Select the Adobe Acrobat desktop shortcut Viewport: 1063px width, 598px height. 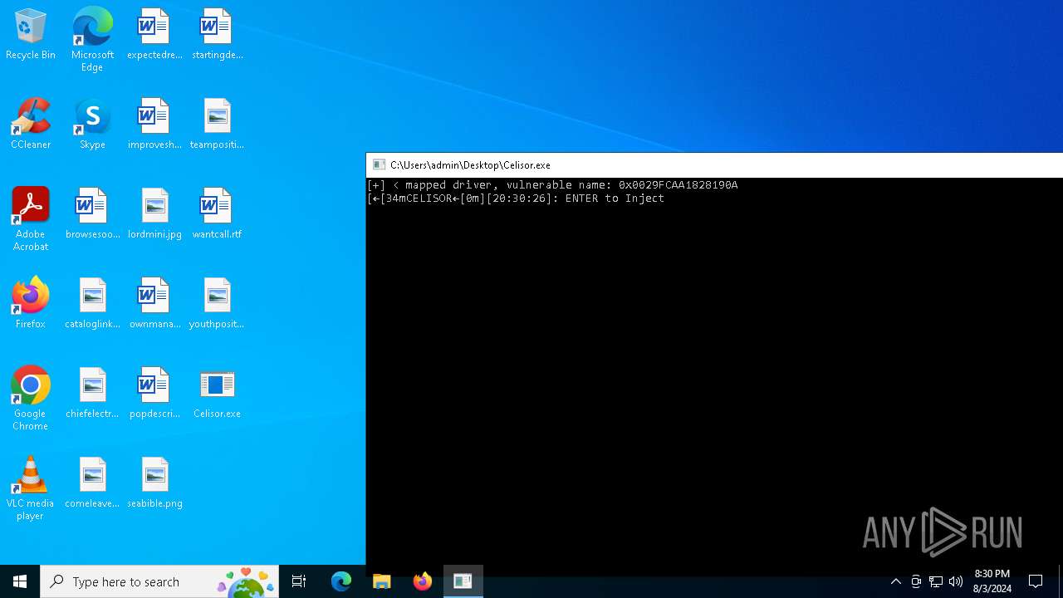(x=31, y=219)
